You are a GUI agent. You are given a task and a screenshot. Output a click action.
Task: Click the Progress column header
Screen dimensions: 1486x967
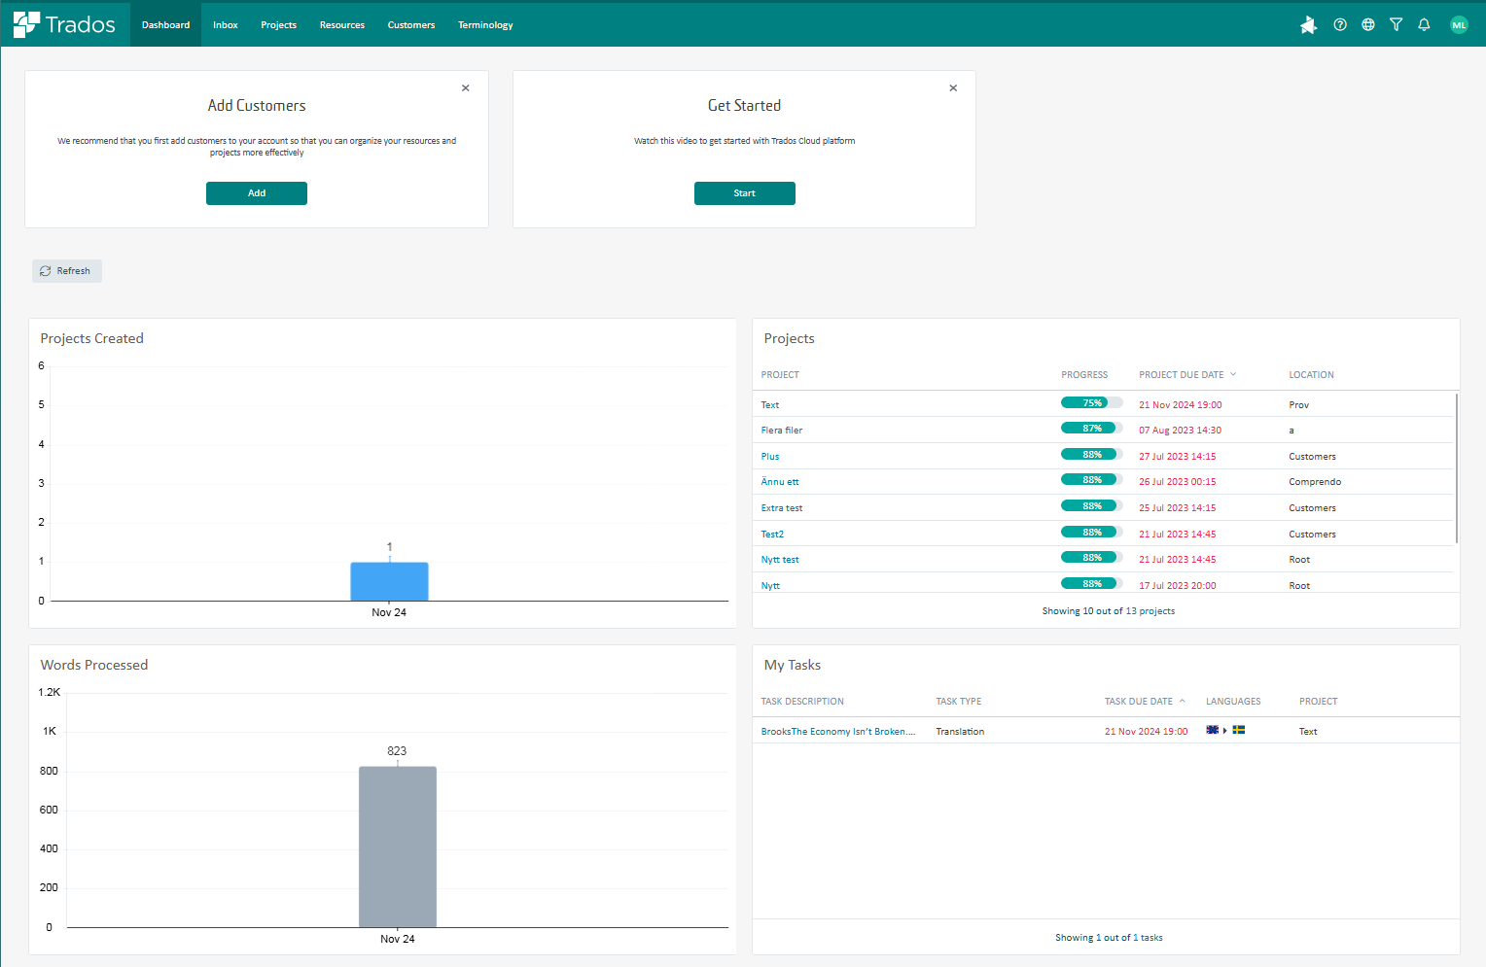coord(1084,375)
